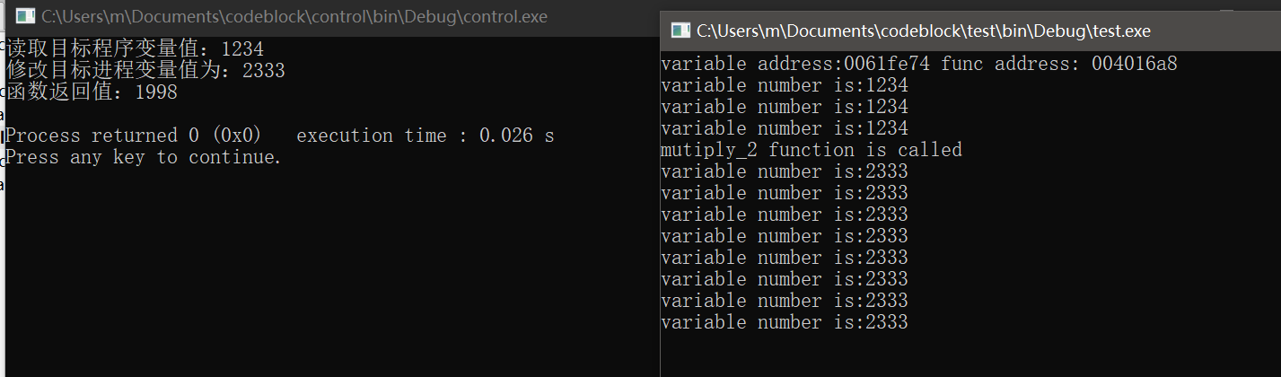The width and height of the screenshot is (1281, 377).
Task: Click the "修改目标进程变量值为：2333" line
Action: pyautogui.click(x=145, y=71)
